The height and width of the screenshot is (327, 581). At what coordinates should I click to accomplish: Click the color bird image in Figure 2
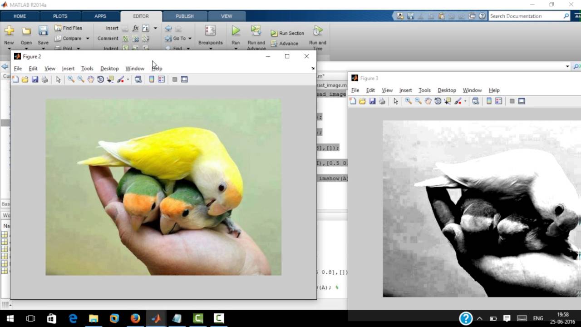coord(163,187)
